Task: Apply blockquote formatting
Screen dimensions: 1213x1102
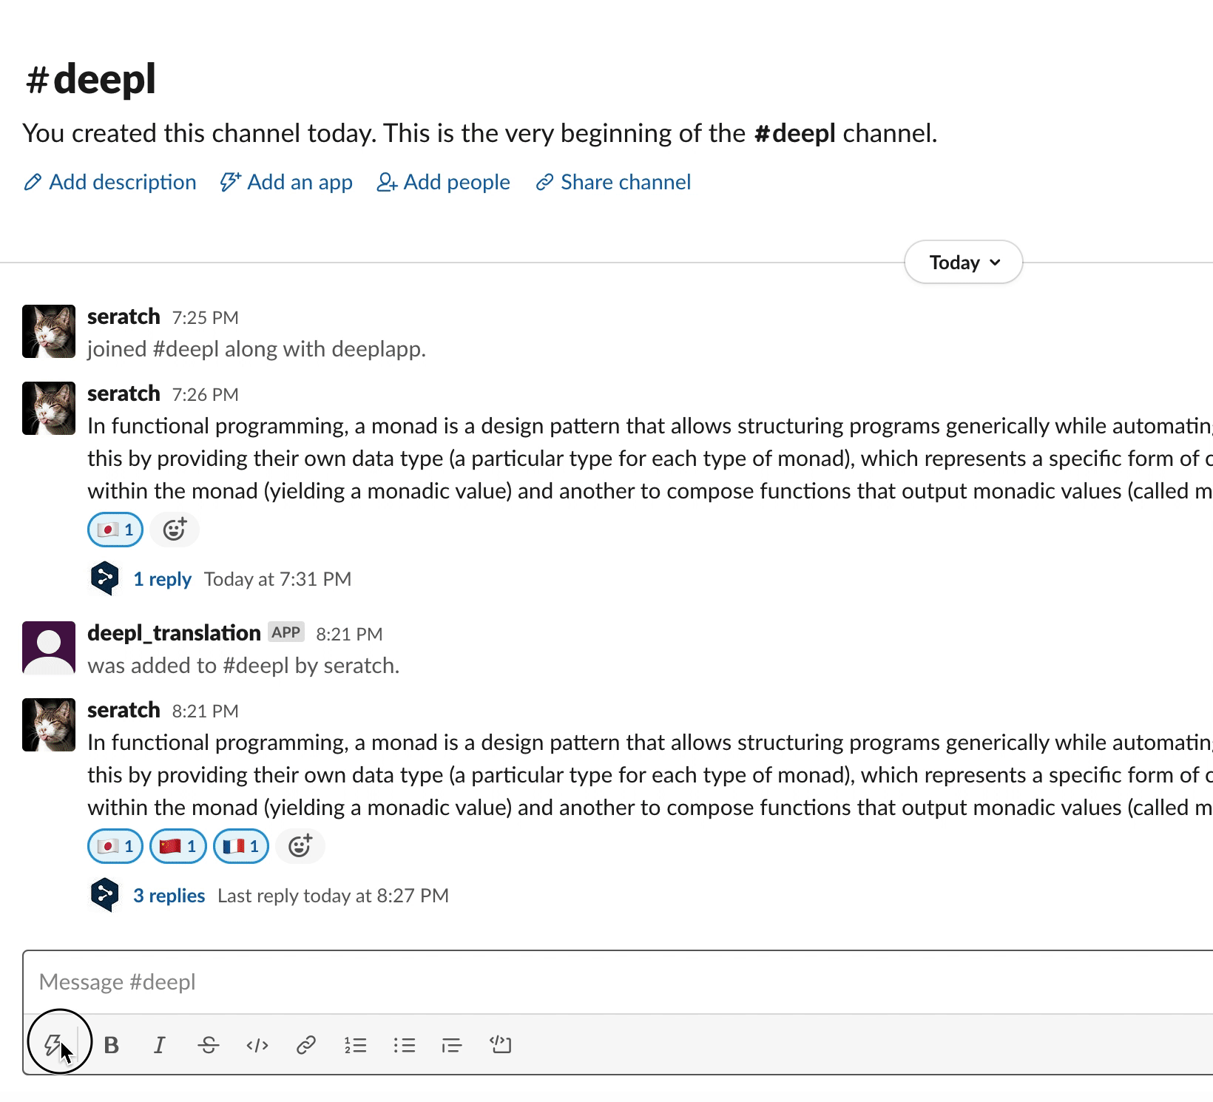Action: click(x=452, y=1045)
